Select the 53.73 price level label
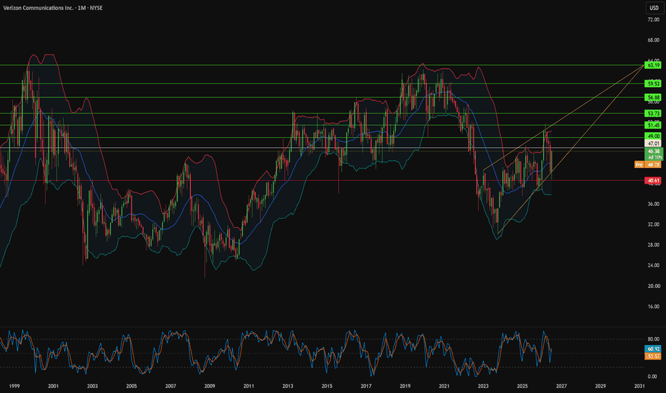Viewport: 666px width, 393px height. click(x=653, y=113)
